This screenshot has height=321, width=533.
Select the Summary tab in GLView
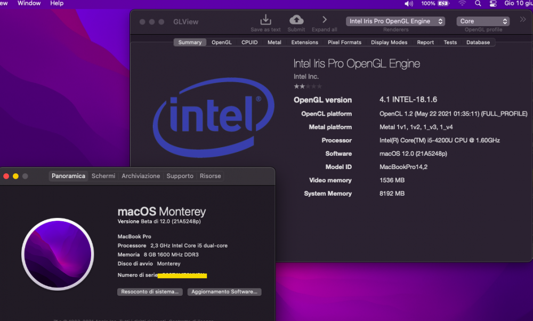[x=190, y=42]
